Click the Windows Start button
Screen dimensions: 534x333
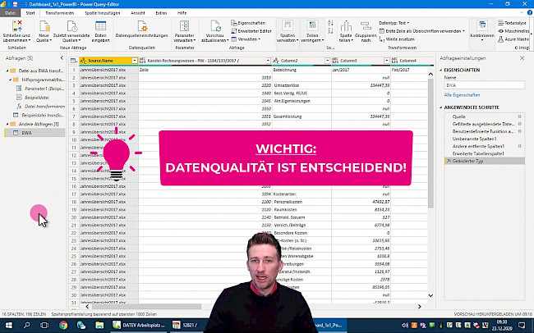(8, 325)
